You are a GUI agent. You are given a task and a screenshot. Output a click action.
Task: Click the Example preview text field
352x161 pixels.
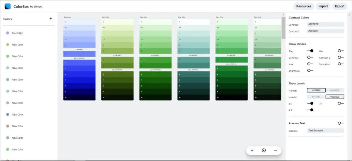(326, 130)
